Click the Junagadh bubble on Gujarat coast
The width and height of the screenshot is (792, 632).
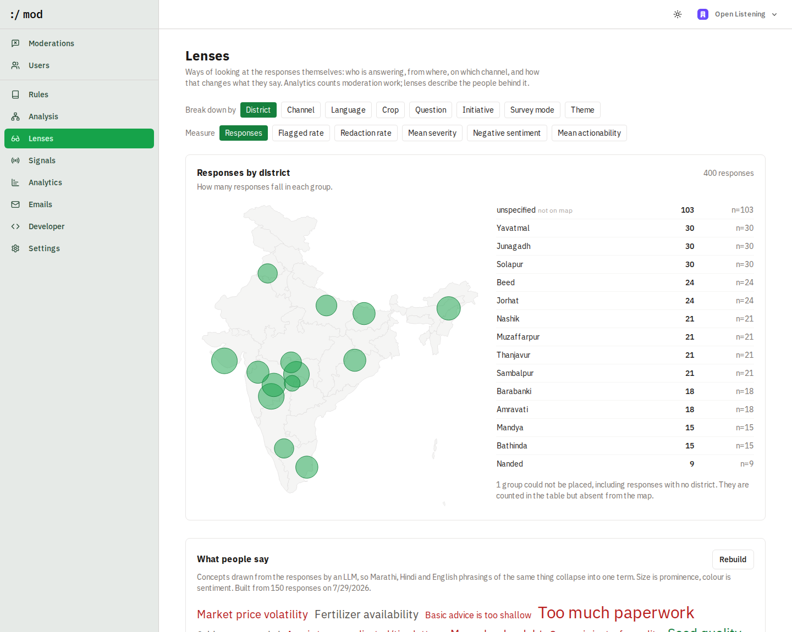click(x=224, y=361)
